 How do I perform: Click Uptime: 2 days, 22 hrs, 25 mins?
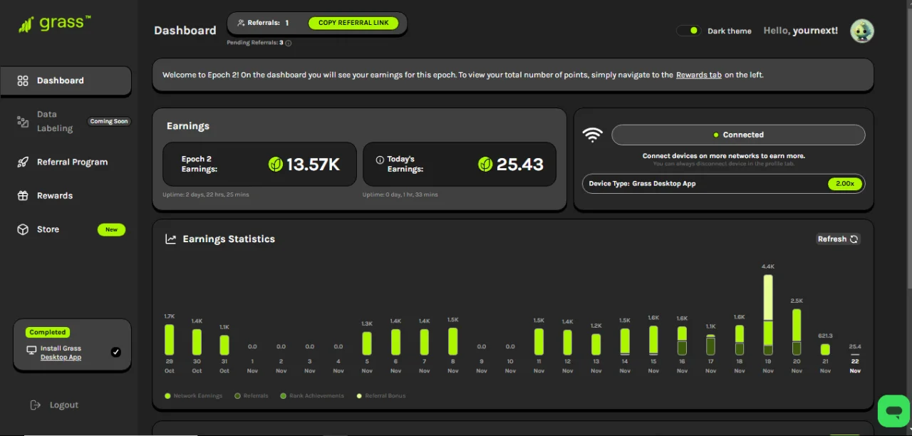point(206,194)
